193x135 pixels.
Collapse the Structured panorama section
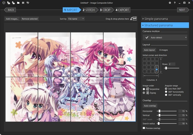point(165,25)
